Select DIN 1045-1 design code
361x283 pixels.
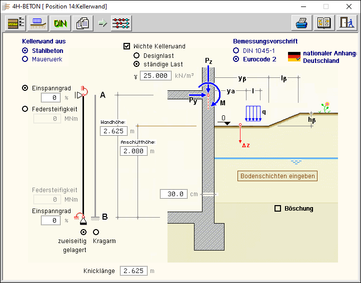[x=236, y=50]
